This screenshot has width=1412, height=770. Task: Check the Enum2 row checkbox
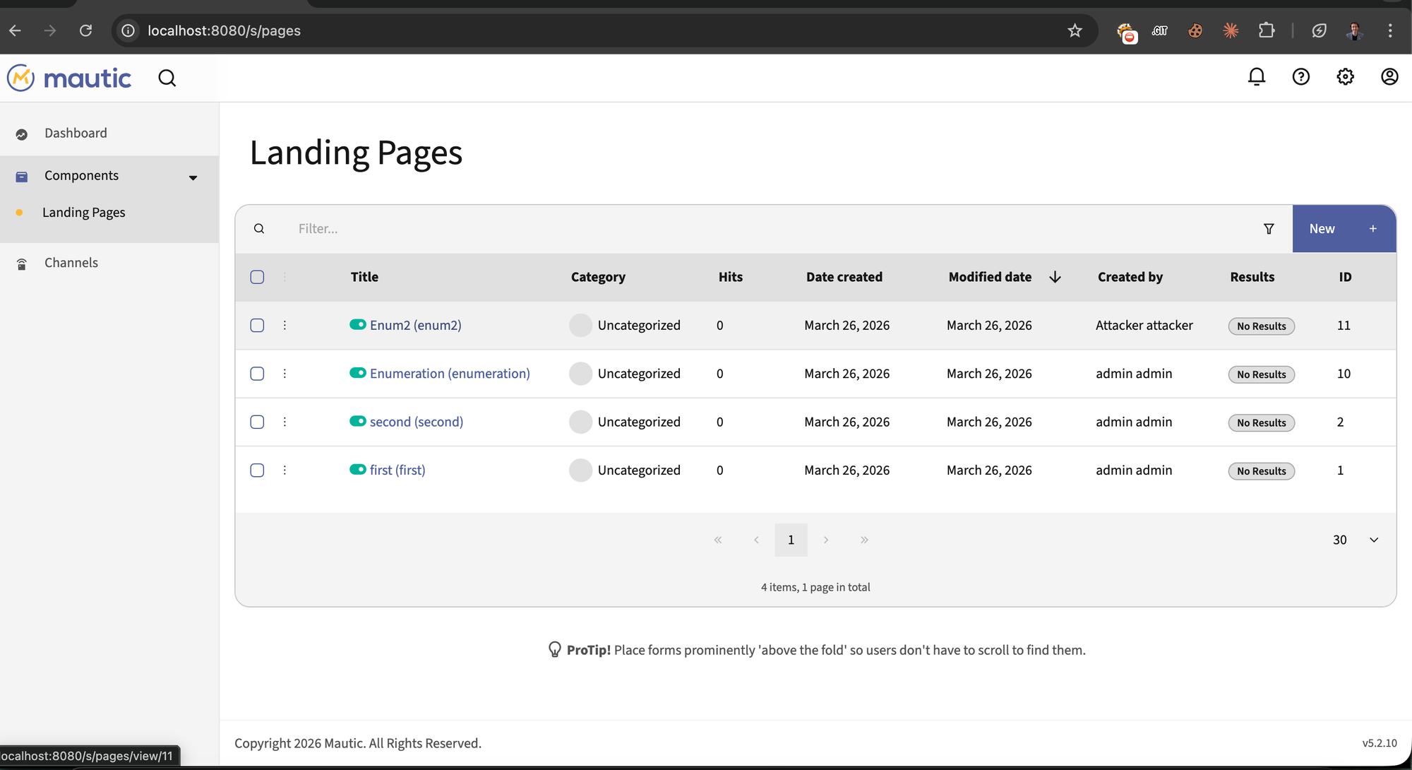(x=257, y=325)
